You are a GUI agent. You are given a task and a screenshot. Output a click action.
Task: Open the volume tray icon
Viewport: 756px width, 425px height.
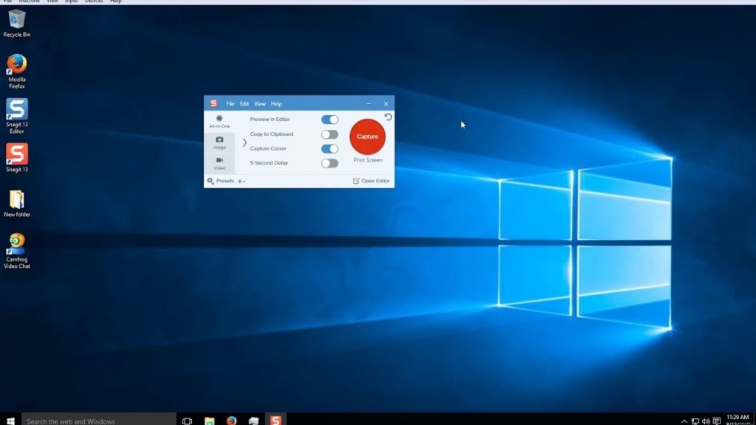[706, 421]
